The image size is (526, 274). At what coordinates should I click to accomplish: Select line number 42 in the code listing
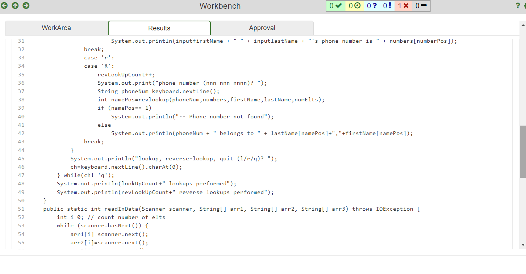21,133
